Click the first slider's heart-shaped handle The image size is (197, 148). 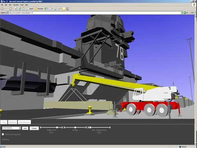pyautogui.click(x=57, y=127)
